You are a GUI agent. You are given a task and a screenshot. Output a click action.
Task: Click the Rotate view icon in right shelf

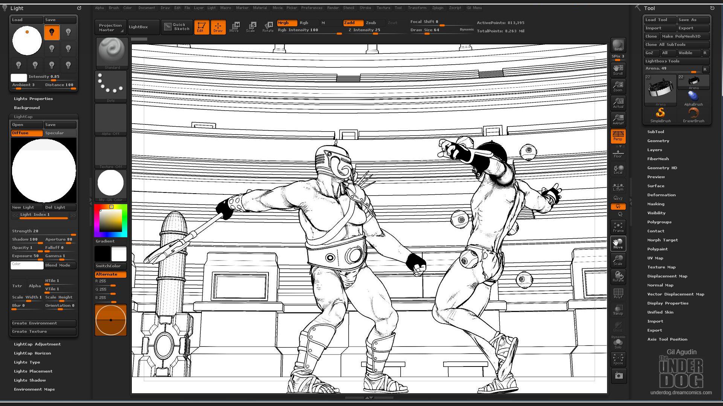[618, 277]
